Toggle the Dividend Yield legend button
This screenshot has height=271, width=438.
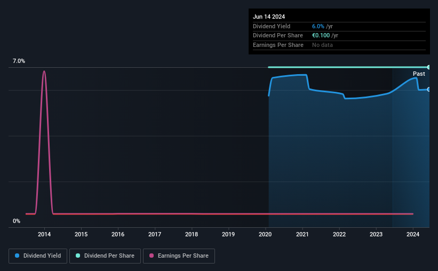point(38,256)
